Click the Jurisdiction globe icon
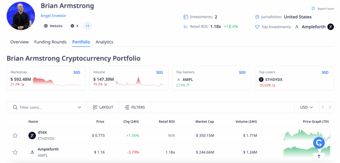The image size is (340, 163). (x=257, y=17)
